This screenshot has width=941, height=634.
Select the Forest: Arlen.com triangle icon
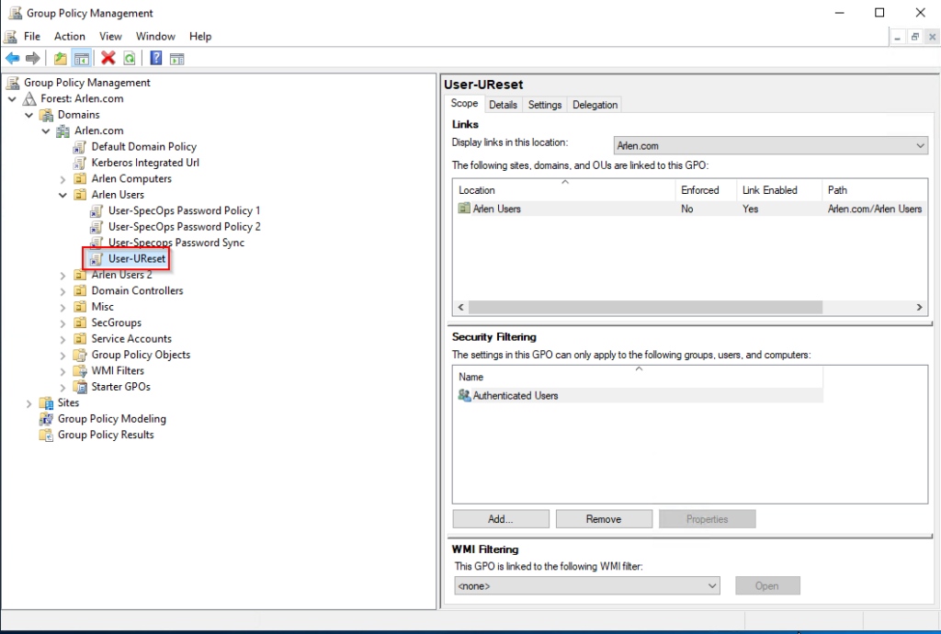coord(29,99)
